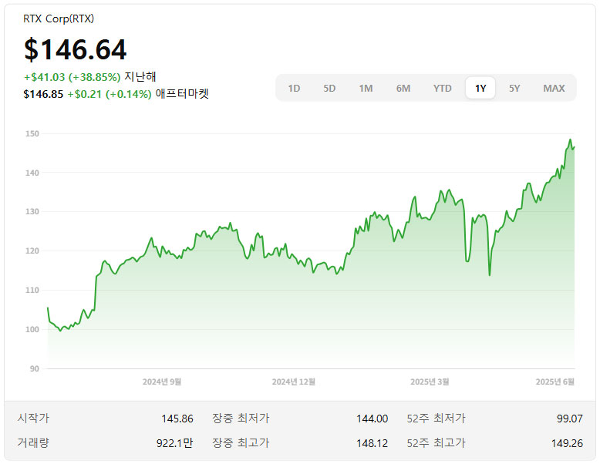The image size is (600, 464).
Task: Click the 110 y-axis label
Action: click(32, 290)
